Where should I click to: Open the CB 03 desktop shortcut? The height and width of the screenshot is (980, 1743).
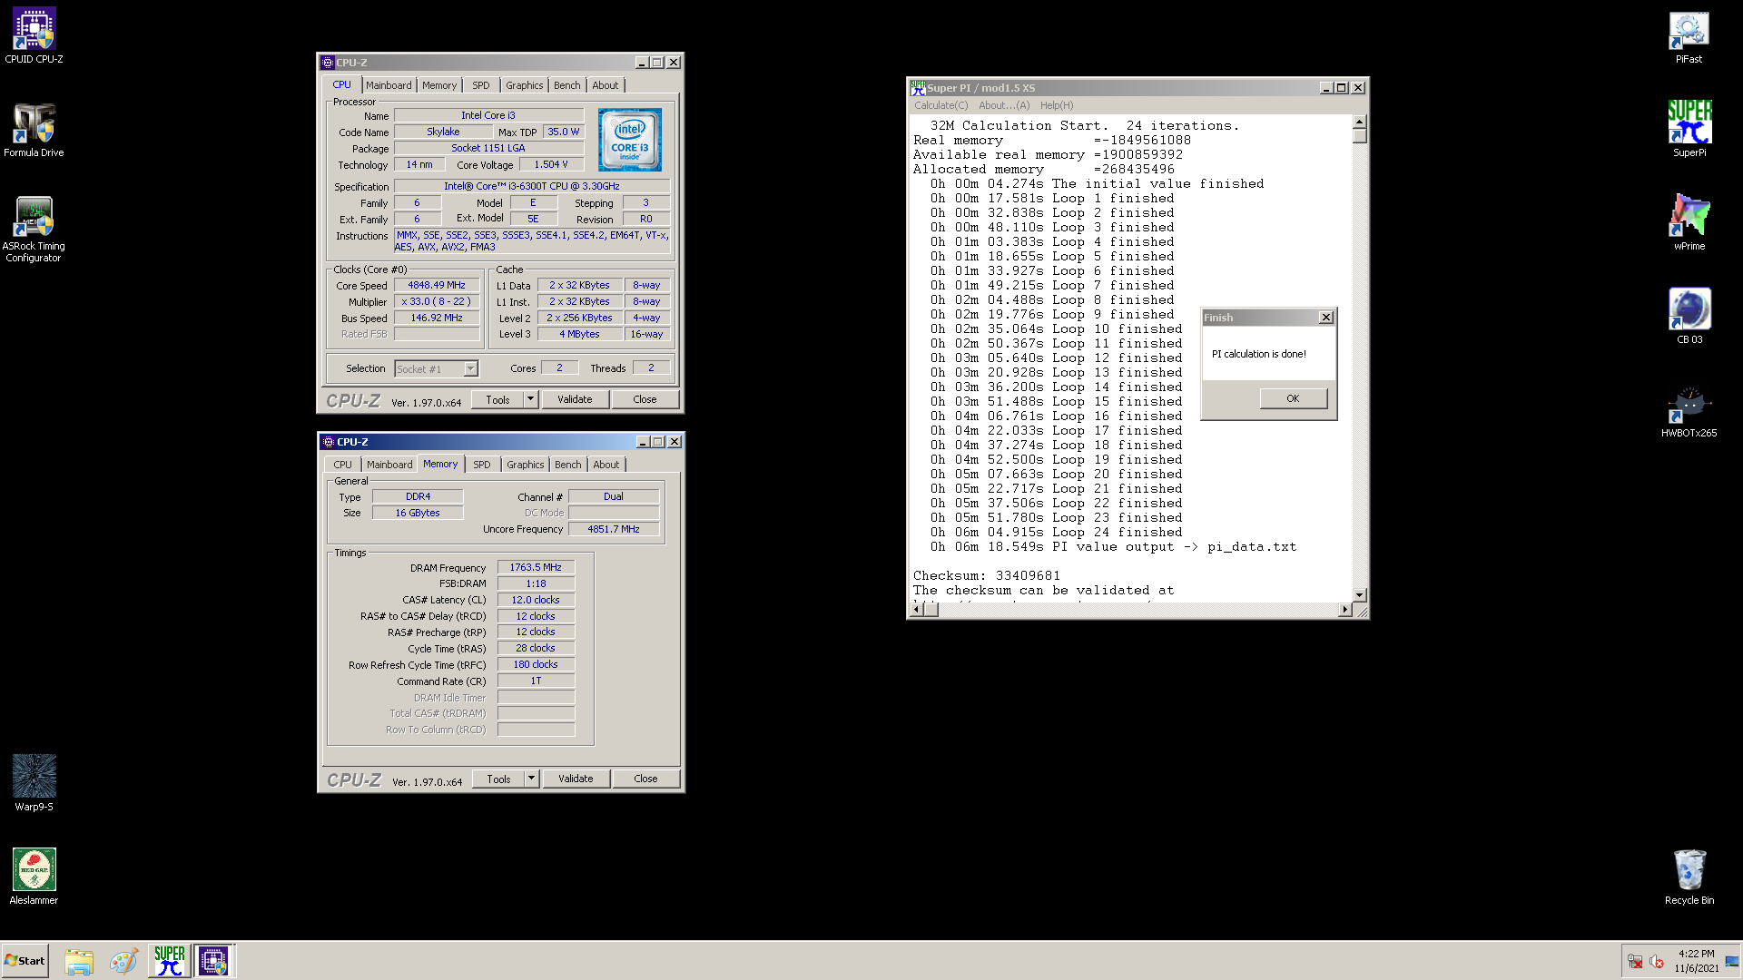(1689, 317)
